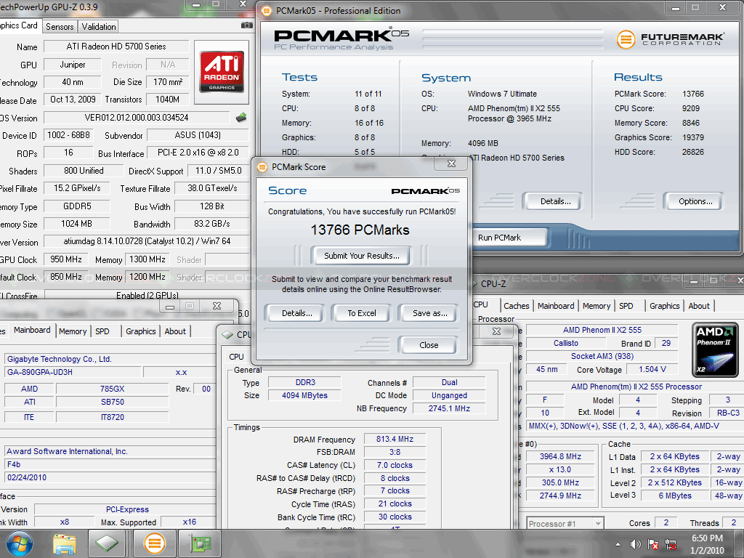The width and height of the screenshot is (744, 558).
Task: Open About tab in the left CPU-Z window
Action: point(175,331)
